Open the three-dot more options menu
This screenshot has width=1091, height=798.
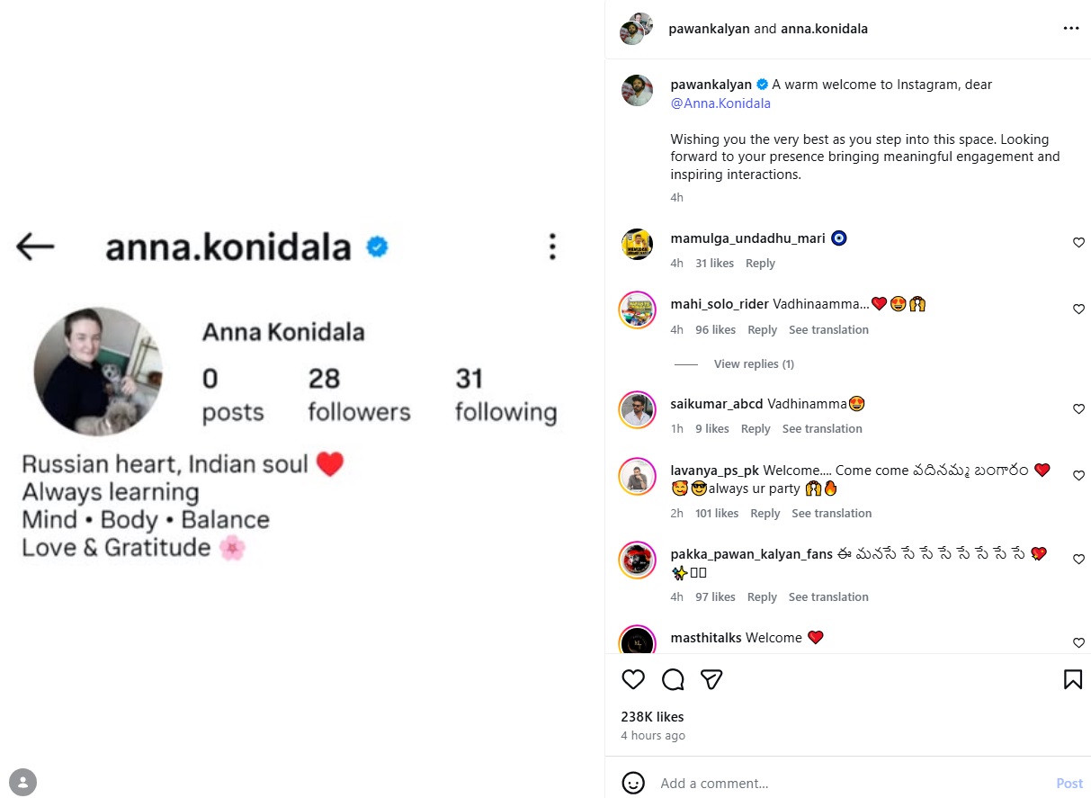tap(1070, 29)
